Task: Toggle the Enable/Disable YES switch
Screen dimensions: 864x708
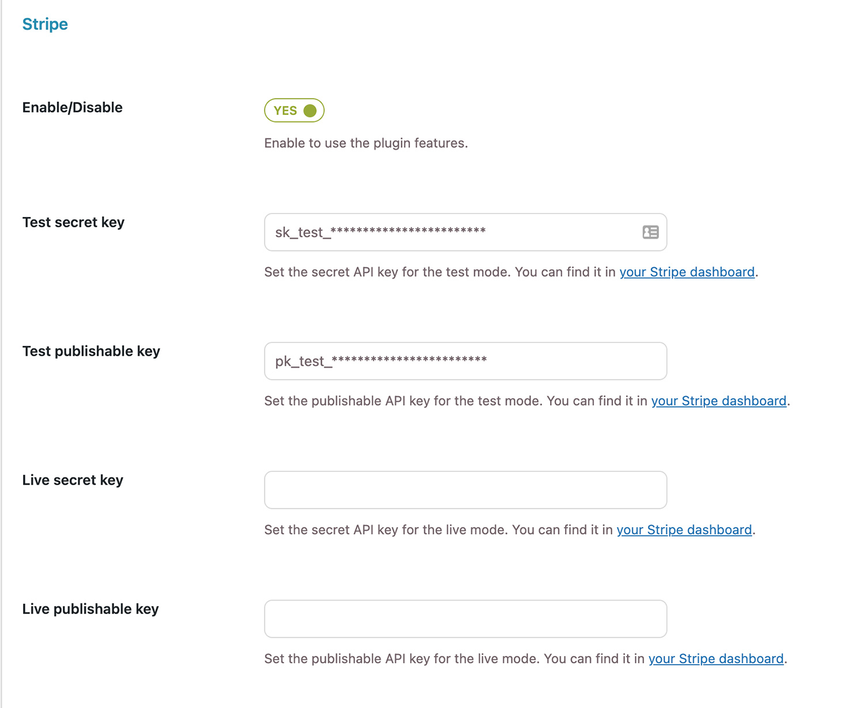Action: pyautogui.click(x=294, y=111)
